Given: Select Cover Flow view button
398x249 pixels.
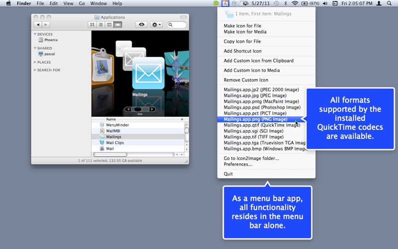Looking at the screenshot, I should 118,24.
